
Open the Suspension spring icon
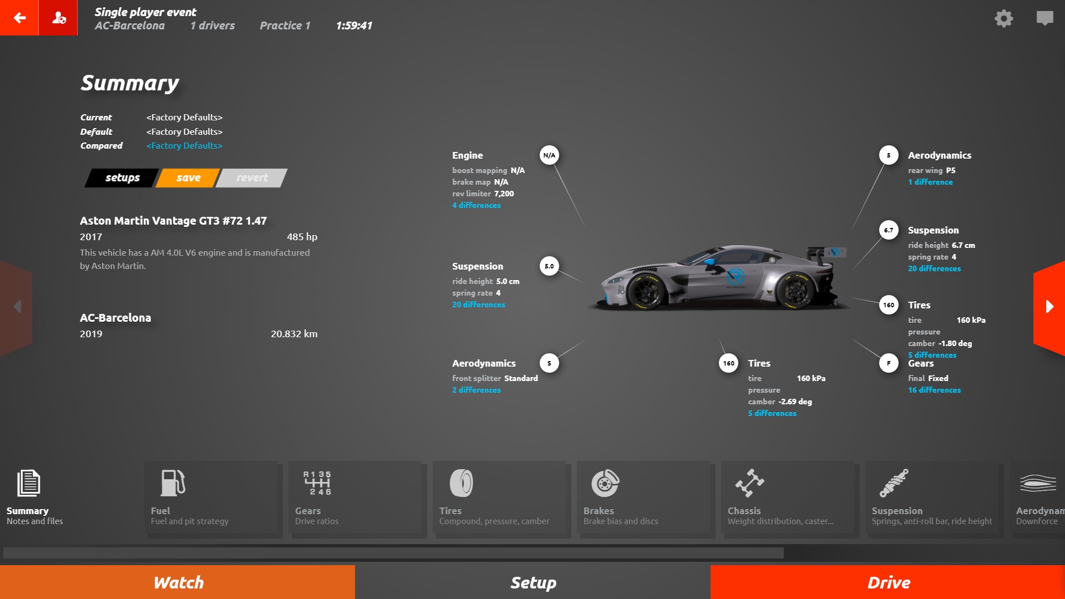pos(894,483)
